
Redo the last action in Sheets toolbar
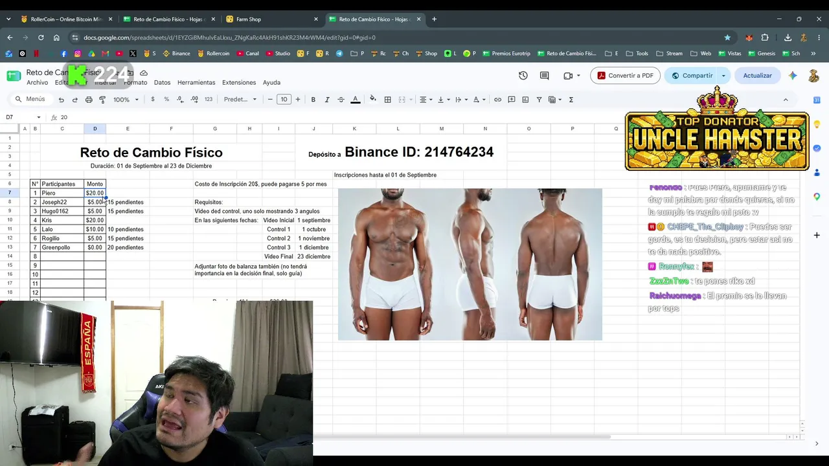[x=75, y=100]
